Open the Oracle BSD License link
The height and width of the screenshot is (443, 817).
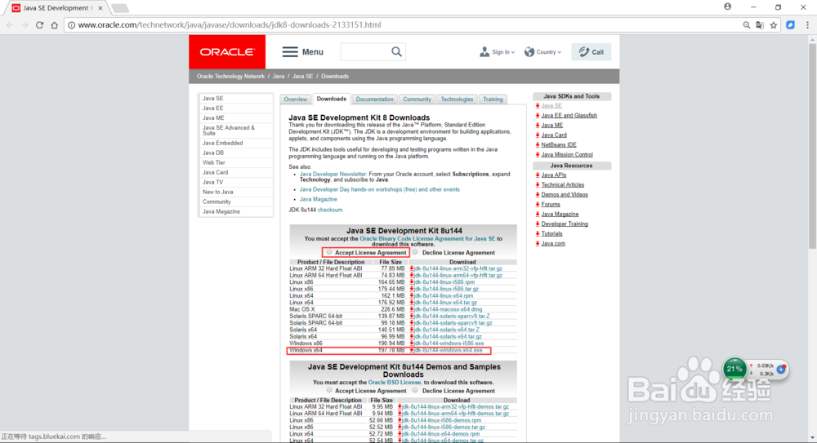pyautogui.click(x=395, y=382)
